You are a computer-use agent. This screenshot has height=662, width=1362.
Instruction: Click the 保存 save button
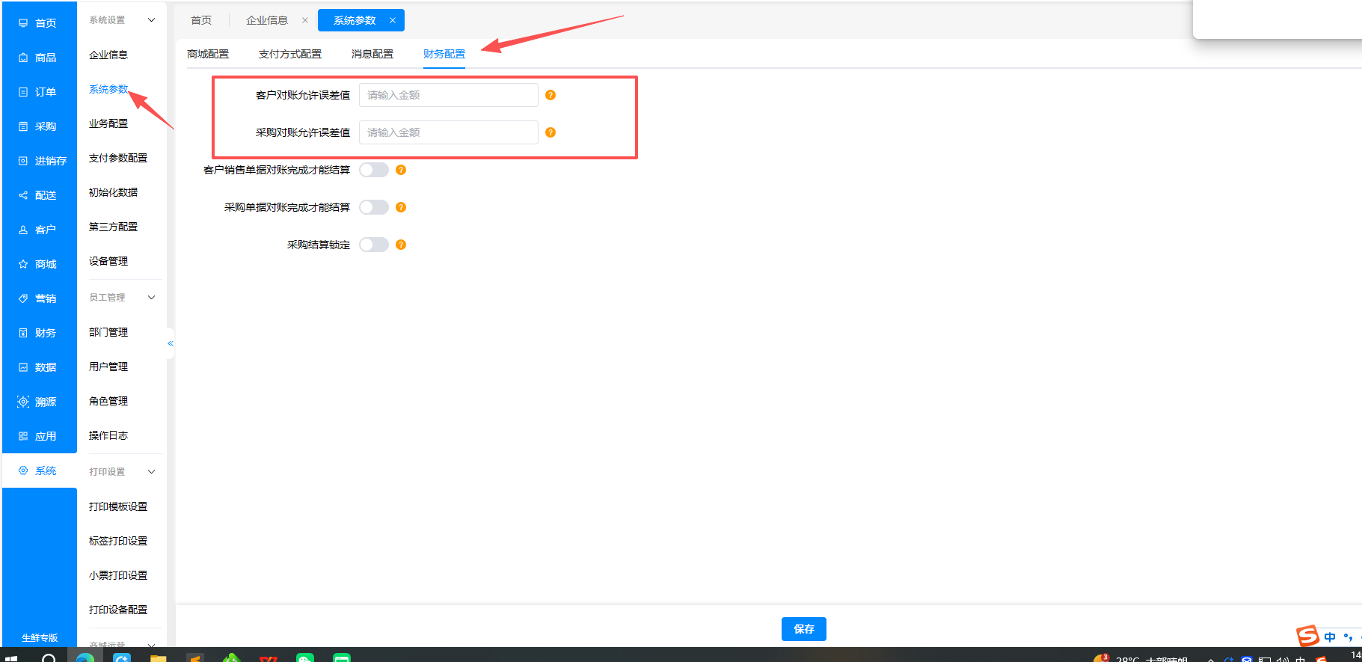pyautogui.click(x=804, y=629)
